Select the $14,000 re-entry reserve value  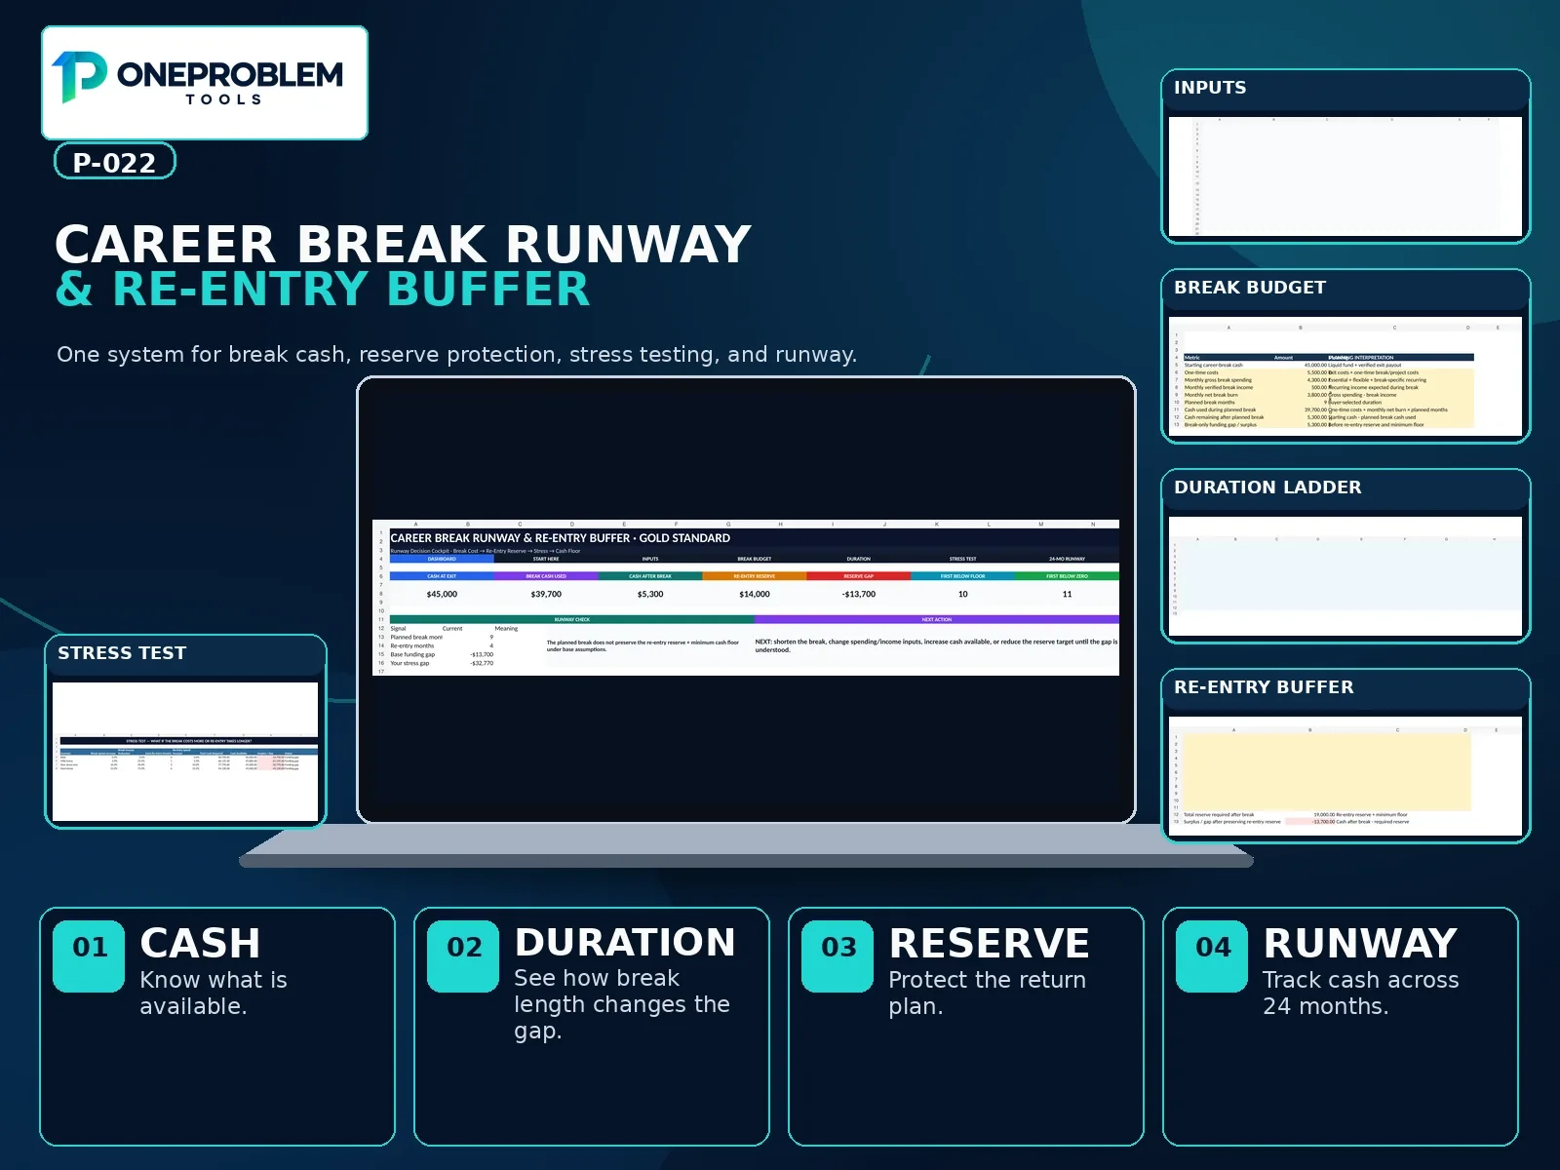click(755, 594)
